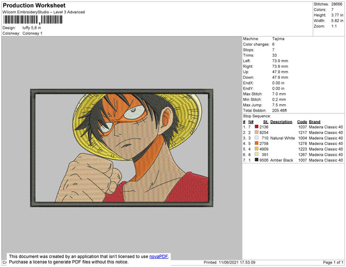Click 'Wilcom EmbroideryStudio – Level 3 Advanced' text
The height and width of the screenshot is (267, 346).
point(44,12)
